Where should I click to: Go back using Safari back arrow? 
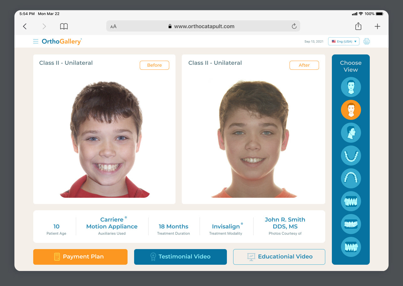pyautogui.click(x=25, y=27)
